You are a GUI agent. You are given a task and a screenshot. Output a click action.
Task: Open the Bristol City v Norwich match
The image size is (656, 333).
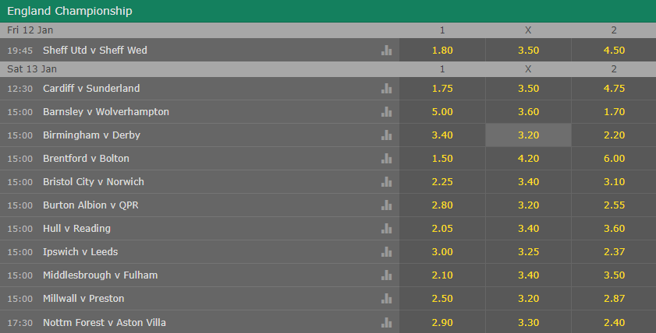tap(94, 182)
